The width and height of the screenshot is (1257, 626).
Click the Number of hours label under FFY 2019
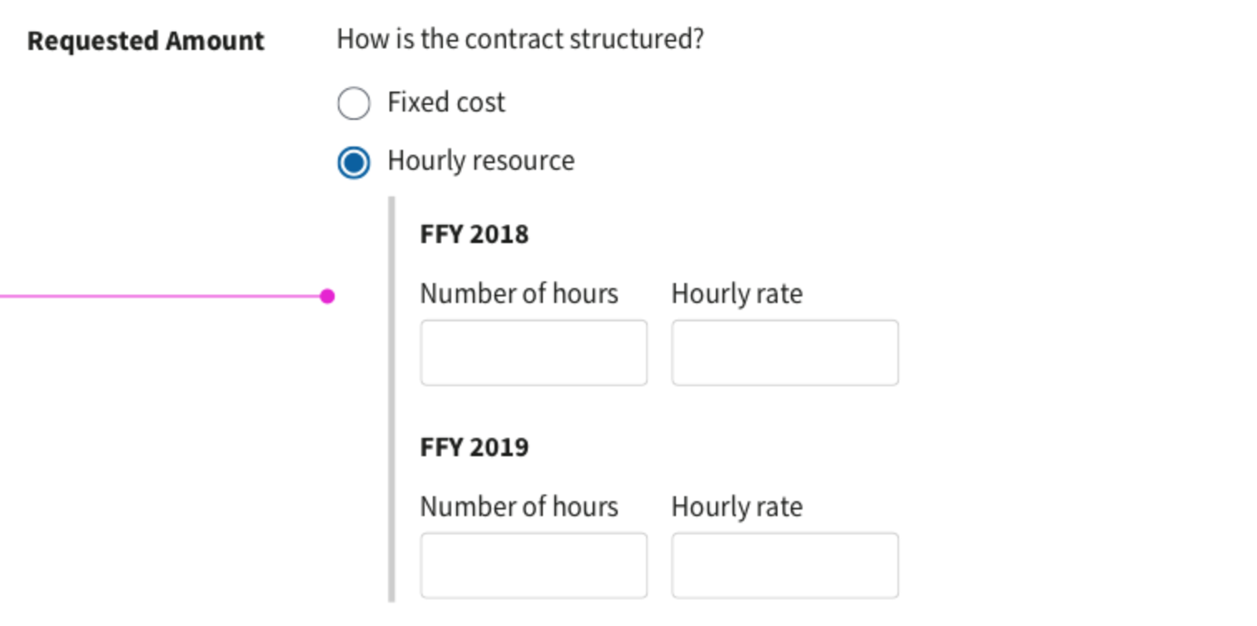519,506
